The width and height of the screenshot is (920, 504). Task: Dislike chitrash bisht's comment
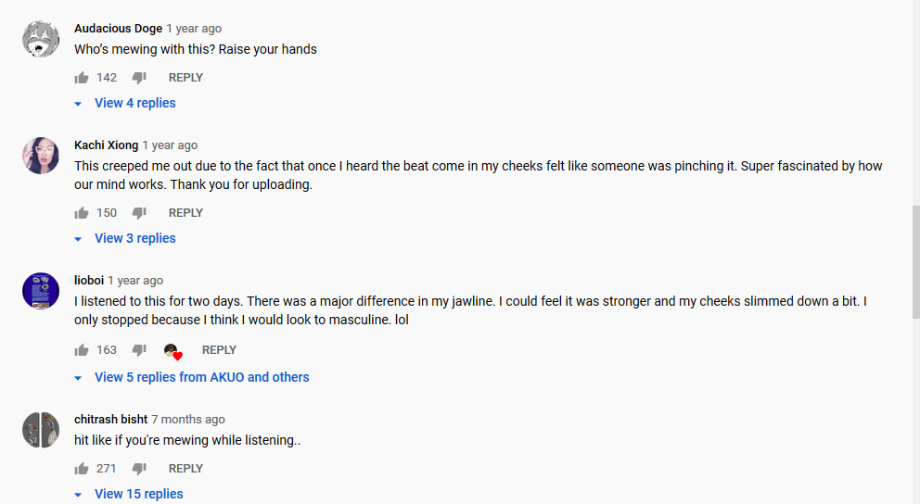[139, 469]
